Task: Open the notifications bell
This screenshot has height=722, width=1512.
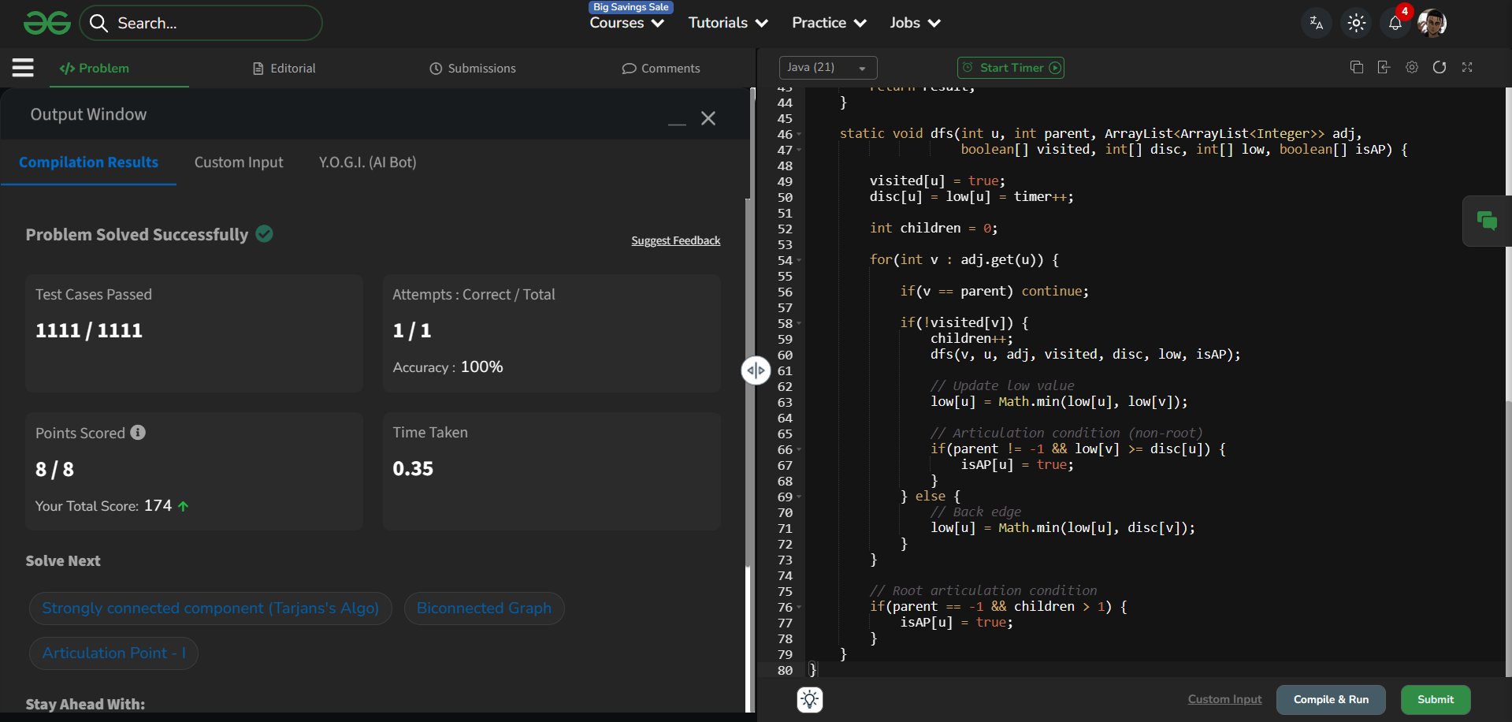Action: [1395, 23]
